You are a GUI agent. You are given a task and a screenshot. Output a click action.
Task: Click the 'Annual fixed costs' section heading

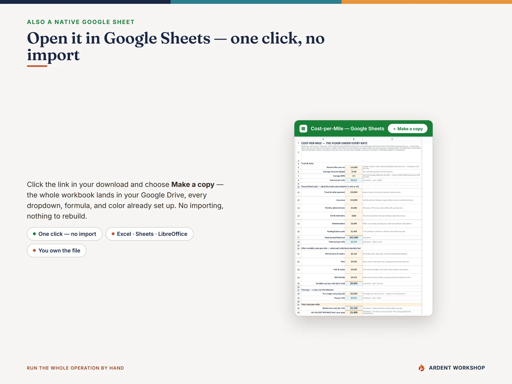[x=330, y=187]
